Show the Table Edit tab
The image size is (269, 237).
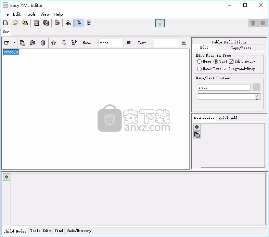41,231
